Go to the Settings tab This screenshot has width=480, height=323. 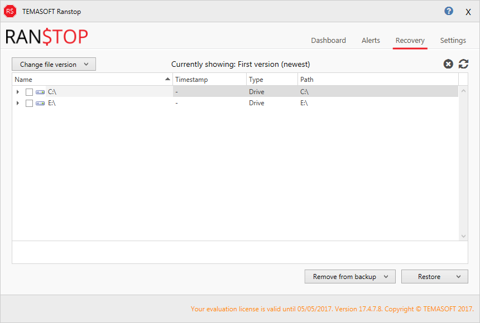453,41
